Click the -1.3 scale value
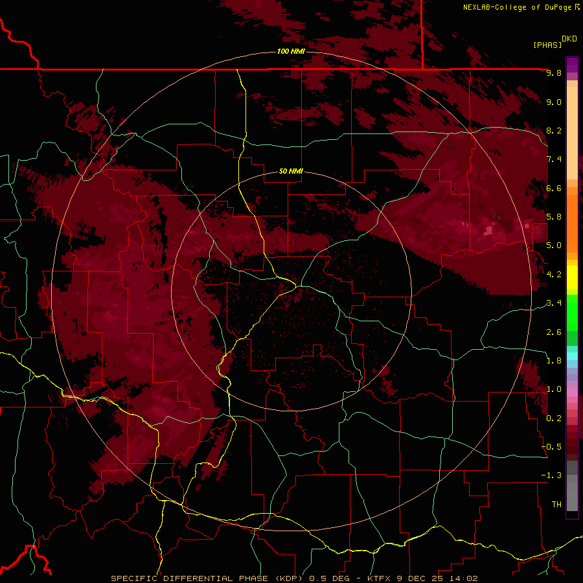This screenshot has height=583, width=583. [x=551, y=475]
